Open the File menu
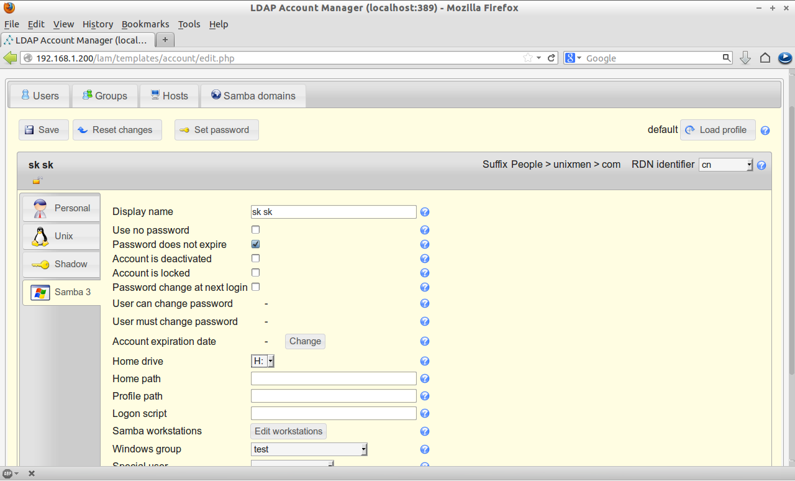The height and width of the screenshot is (481, 795). (x=12, y=24)
